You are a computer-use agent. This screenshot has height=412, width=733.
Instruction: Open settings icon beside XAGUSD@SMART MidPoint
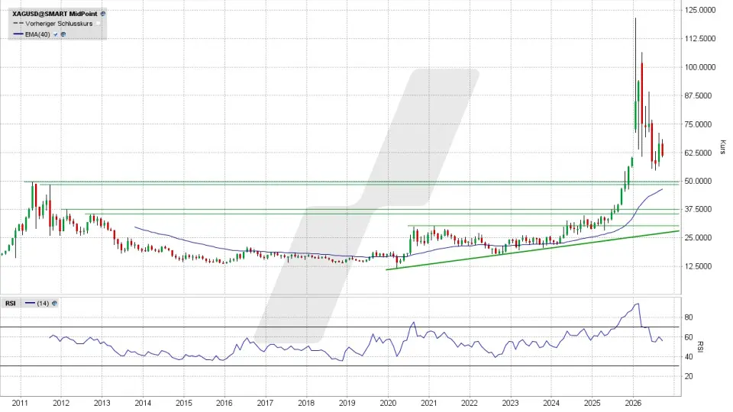click(x=103, y=14)
